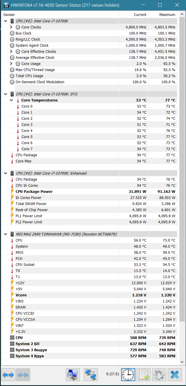Select the Vcore voltage row

(x=89, y=295)
